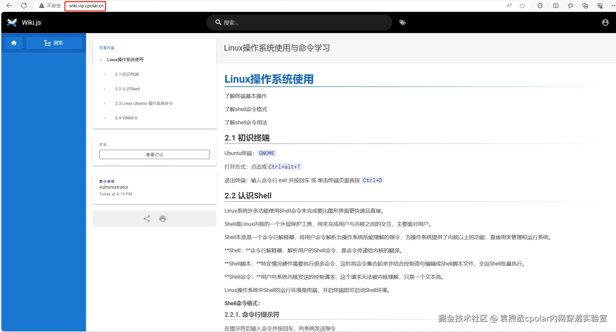Jump to 2.2 认识Shell in page contents
The height and width of the screenshot is (332, 616).
pos(127,89)
